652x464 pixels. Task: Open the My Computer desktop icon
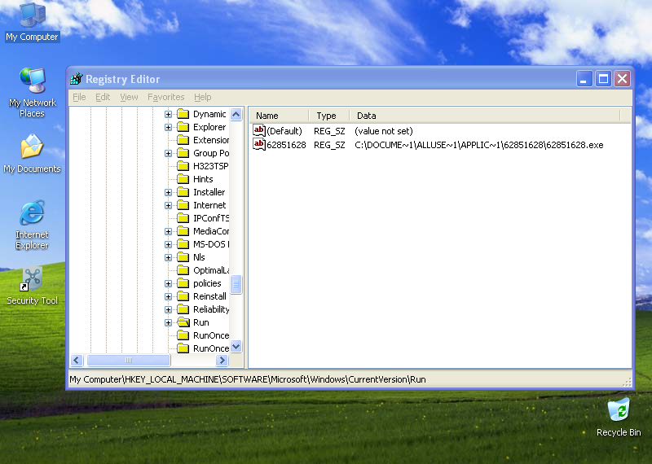[32, 22]
